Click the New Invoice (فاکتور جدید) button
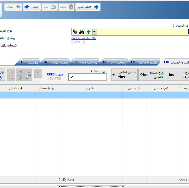This screenshot has height=188, width=189. point(88,7)
